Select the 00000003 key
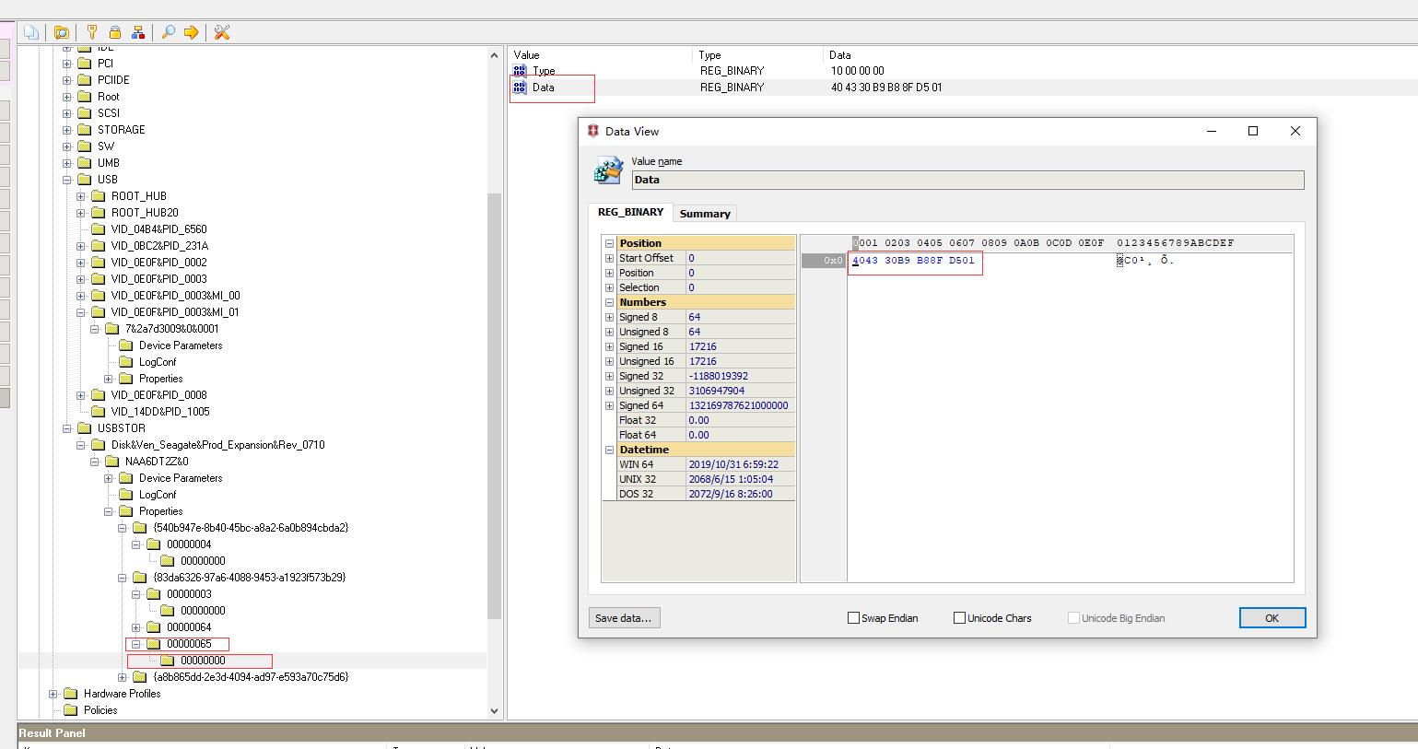 pos(189,594)
